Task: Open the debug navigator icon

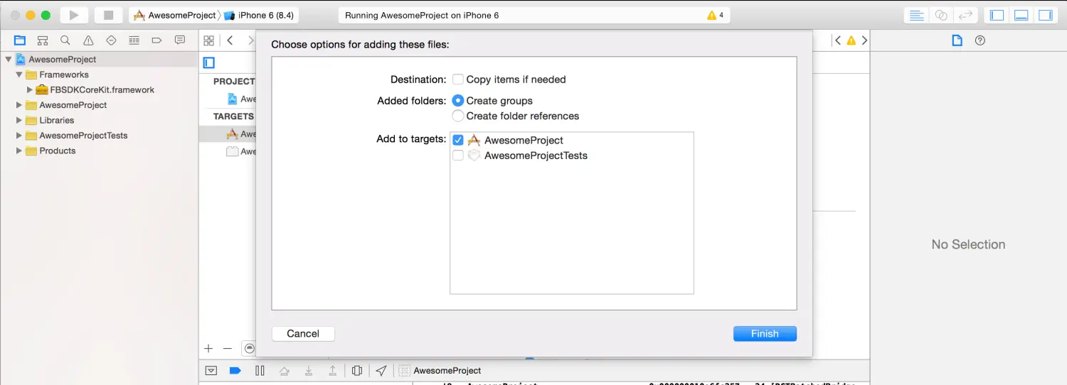Action: [134, 40]
